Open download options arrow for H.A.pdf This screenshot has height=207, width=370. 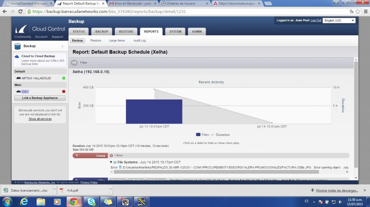pos(111,189)
